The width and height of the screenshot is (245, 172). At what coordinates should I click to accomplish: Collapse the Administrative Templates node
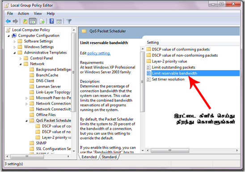[15, 53]
